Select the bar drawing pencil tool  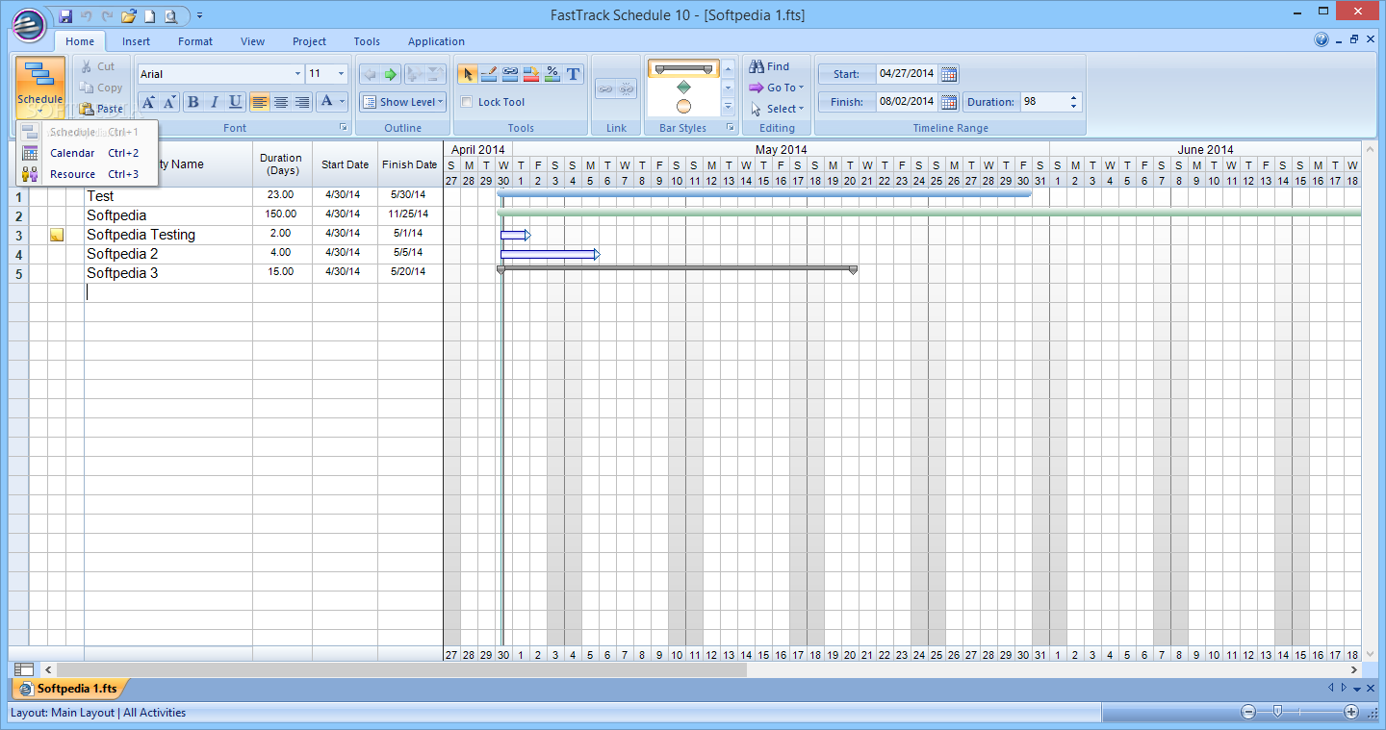coord(488,74)
